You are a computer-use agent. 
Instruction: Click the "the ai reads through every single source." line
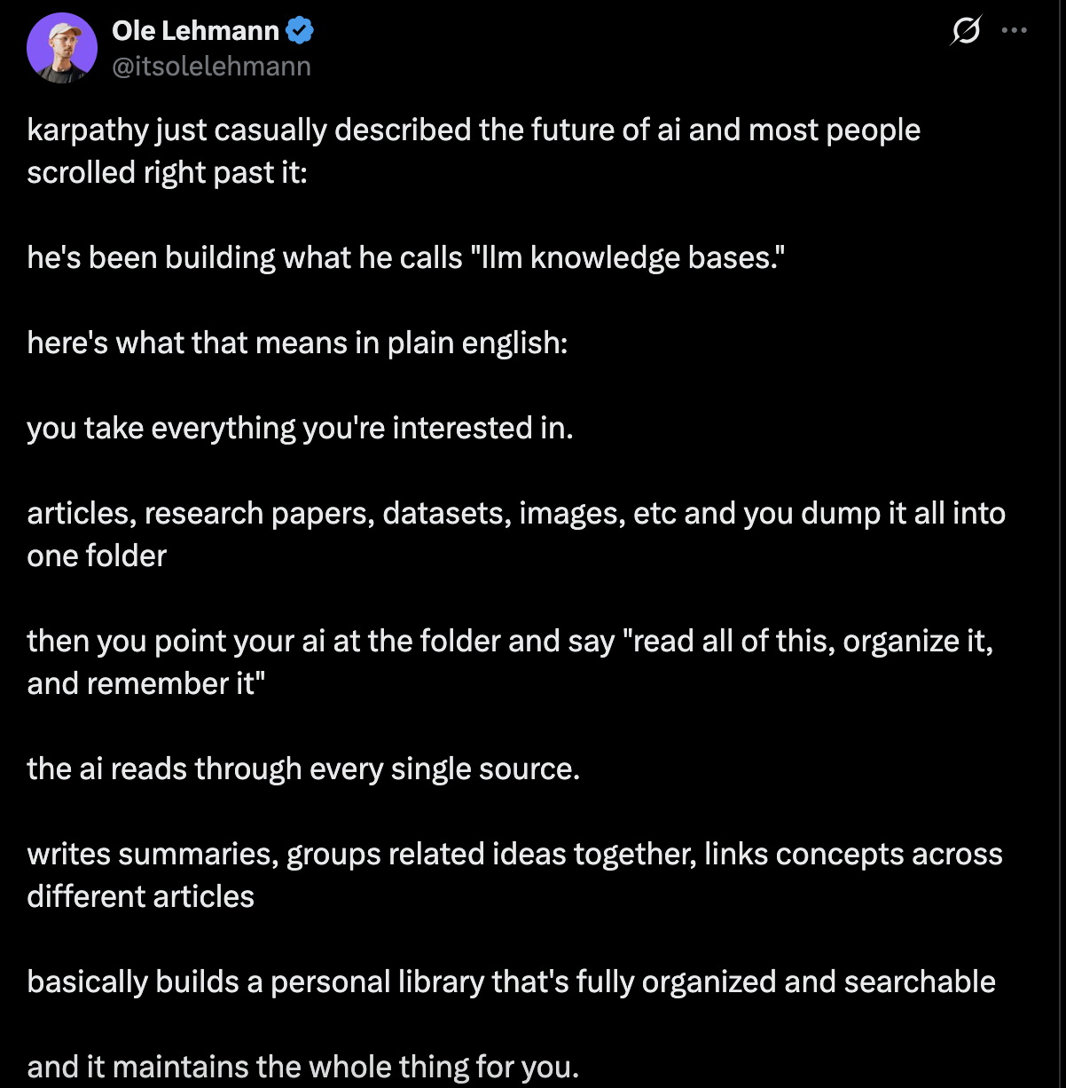point(303,769)
